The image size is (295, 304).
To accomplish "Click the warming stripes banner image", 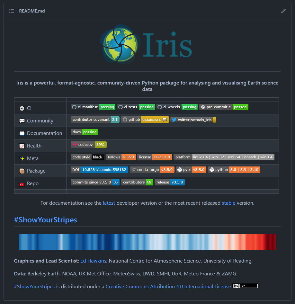I will [147, 242].
